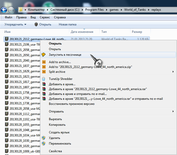Image resolution: width=177 pixels, height=155 pixels.
Task: Click the replay icon of 20130121_2050 file
Action: pos(7,55)
